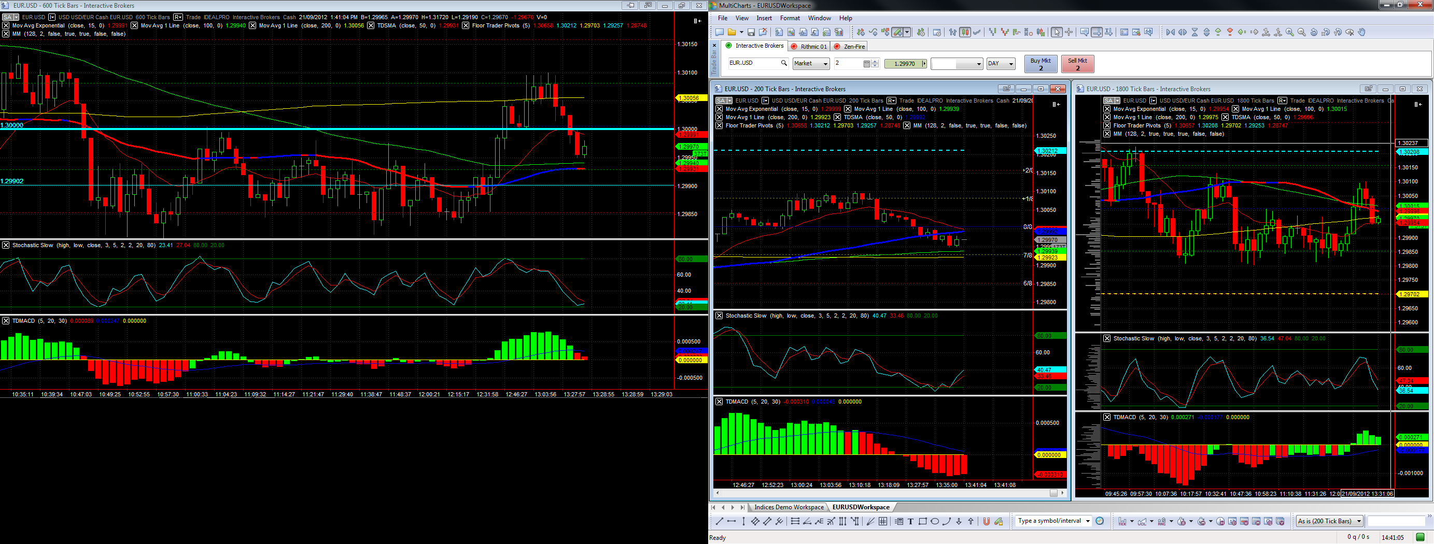Image resolution: width=1434 pixels, height=544 pixels.
Task: Select the pointer cursor tool
Action: (1057, 32)
